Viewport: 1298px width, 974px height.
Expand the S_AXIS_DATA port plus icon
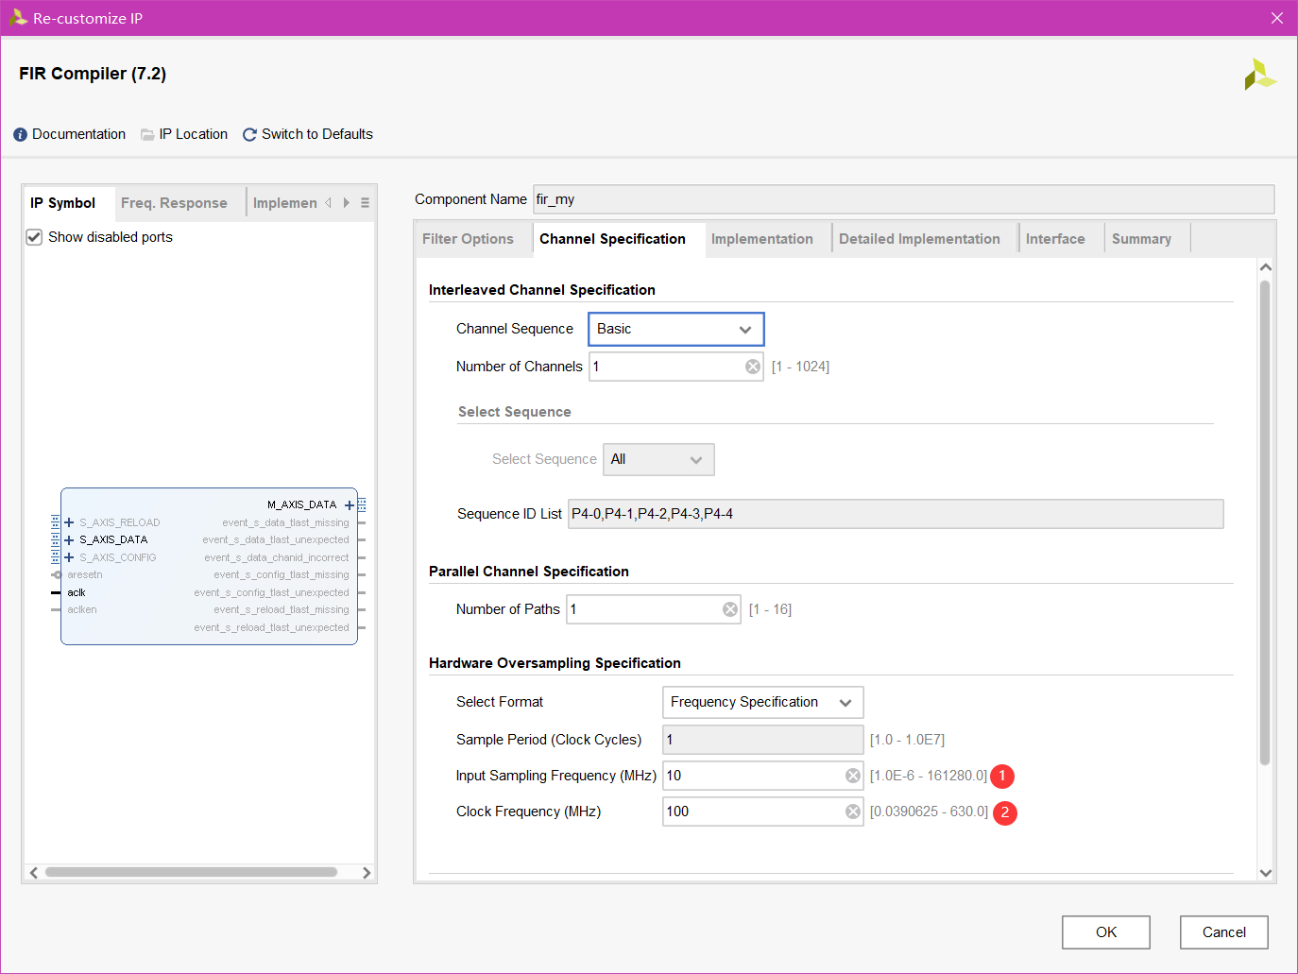click(69, 540)
